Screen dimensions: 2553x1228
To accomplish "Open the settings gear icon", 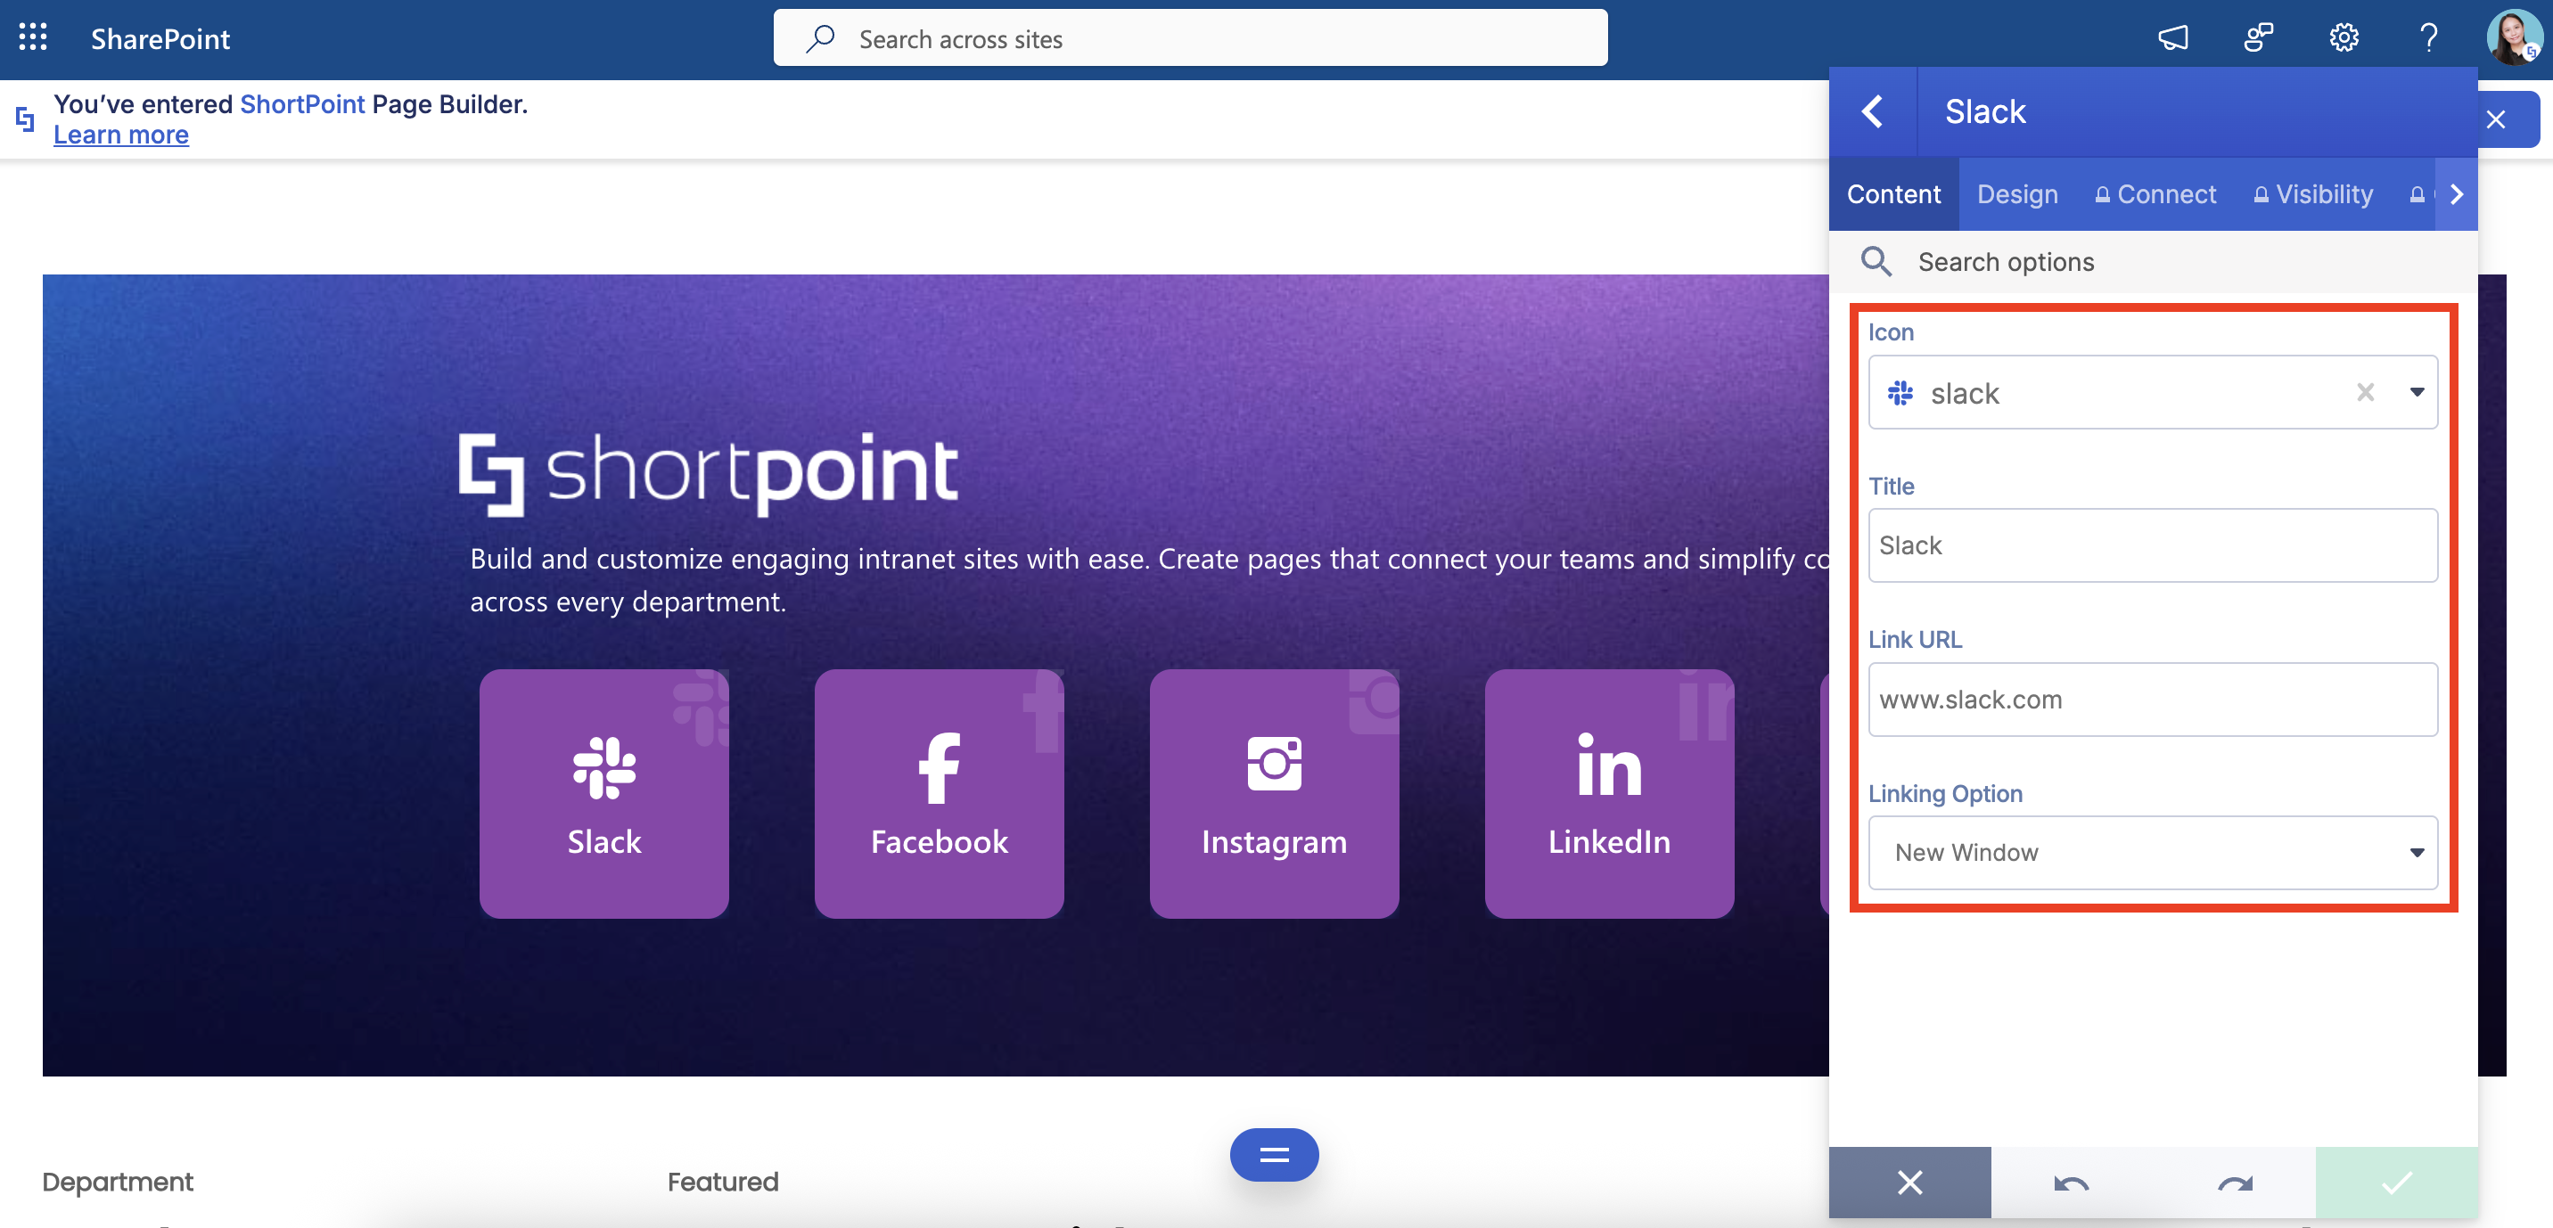I will click(2343, 37).
